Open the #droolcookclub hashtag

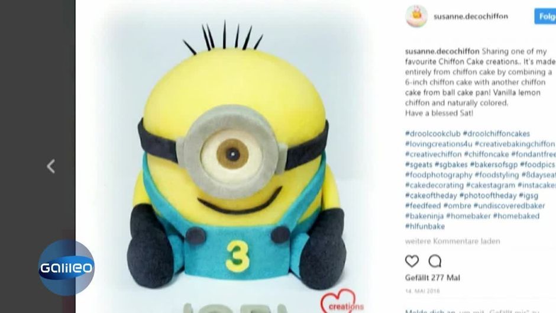[x=432, y=134]
